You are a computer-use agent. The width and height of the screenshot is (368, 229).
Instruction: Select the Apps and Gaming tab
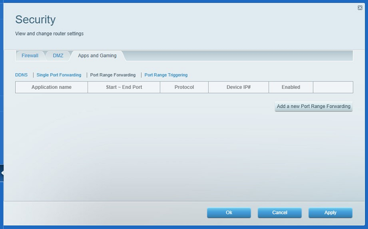click(x=97, y=56)
